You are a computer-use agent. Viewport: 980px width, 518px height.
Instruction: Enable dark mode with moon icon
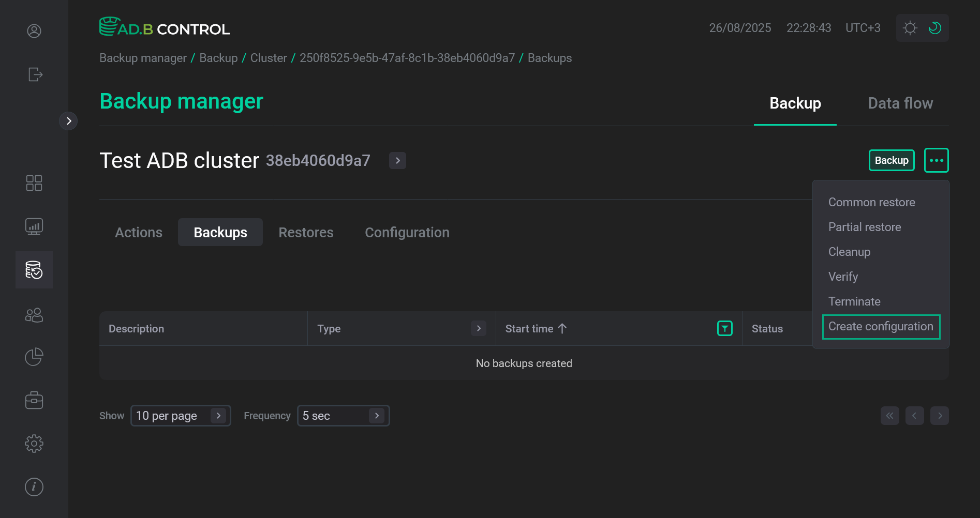tap(934, 28)
